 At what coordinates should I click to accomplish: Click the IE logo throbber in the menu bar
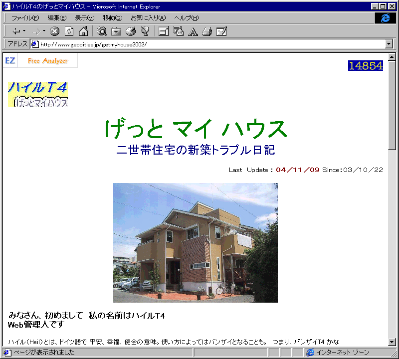[x=385, y=18]
